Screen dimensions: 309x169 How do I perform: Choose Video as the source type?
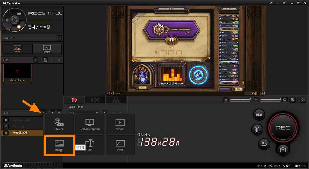[x=120, y=124]
